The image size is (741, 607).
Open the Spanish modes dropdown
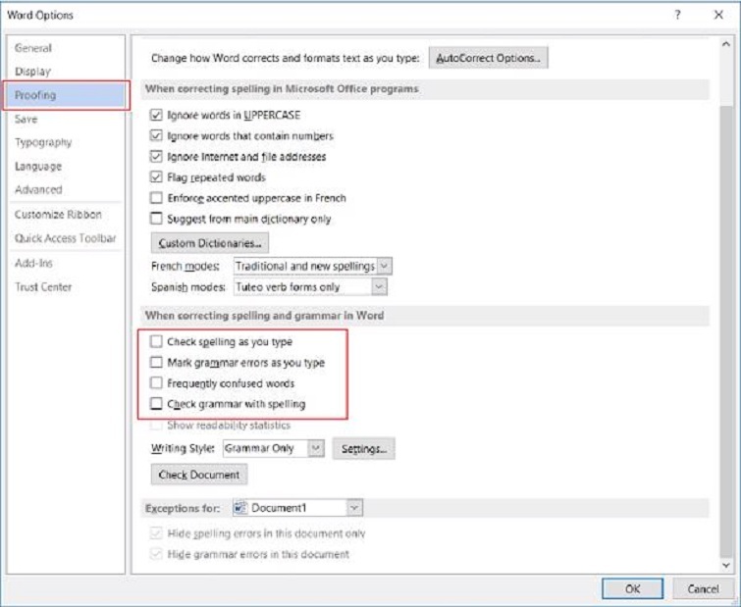click(379, 287)
